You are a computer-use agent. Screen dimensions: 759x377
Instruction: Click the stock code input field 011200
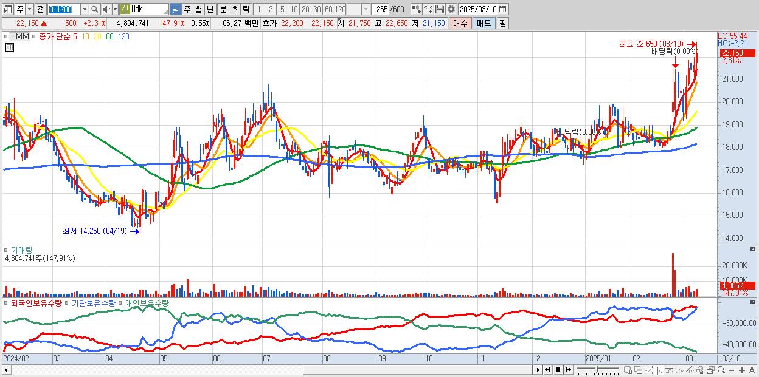click(63, 9)
